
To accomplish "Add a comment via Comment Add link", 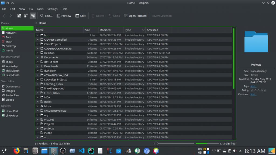I will 253,94.
